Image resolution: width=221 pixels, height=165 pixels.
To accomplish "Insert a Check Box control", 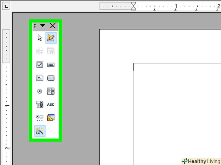I will (x=39, y=65).
